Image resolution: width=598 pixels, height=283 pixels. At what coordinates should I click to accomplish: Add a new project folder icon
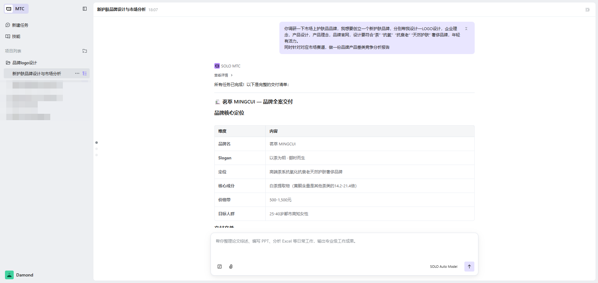(x=85, y=51)
